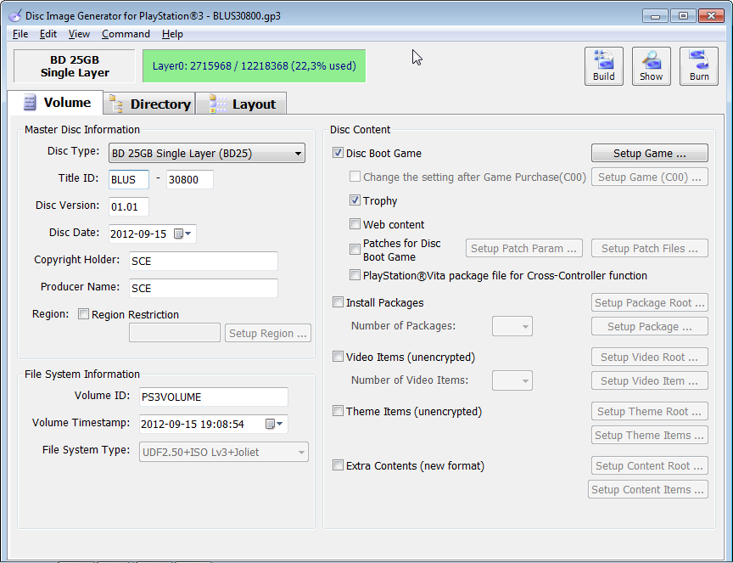Image resolution: width=733 pixels, height=563 pixels.
Task: Click the Setup Theme Root ... button
Action: tap(649, 411)
